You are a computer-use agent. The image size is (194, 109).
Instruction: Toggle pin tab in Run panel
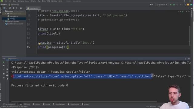[4, 78]
